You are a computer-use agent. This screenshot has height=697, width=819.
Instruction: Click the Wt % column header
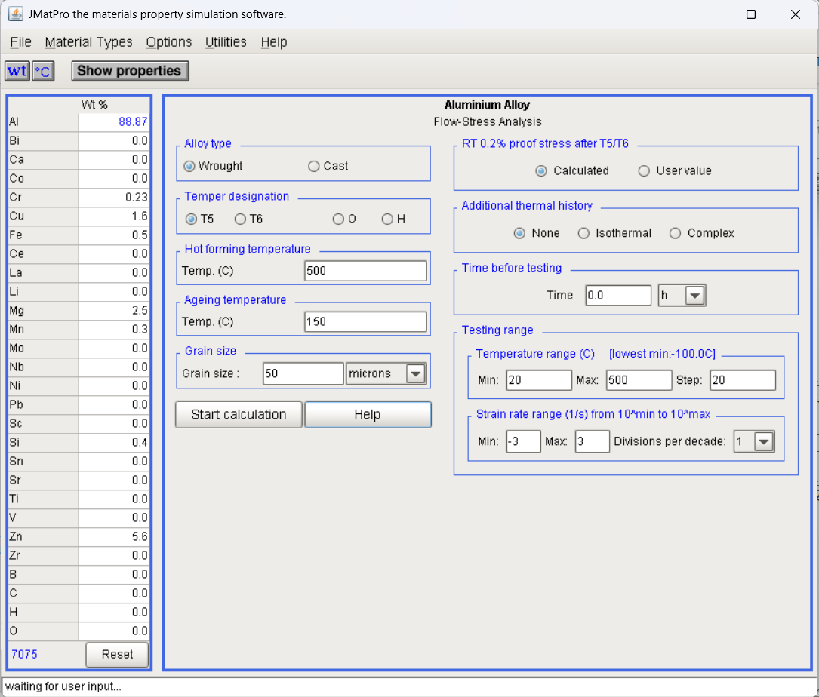pyautogui.click(x=94, y=105)
